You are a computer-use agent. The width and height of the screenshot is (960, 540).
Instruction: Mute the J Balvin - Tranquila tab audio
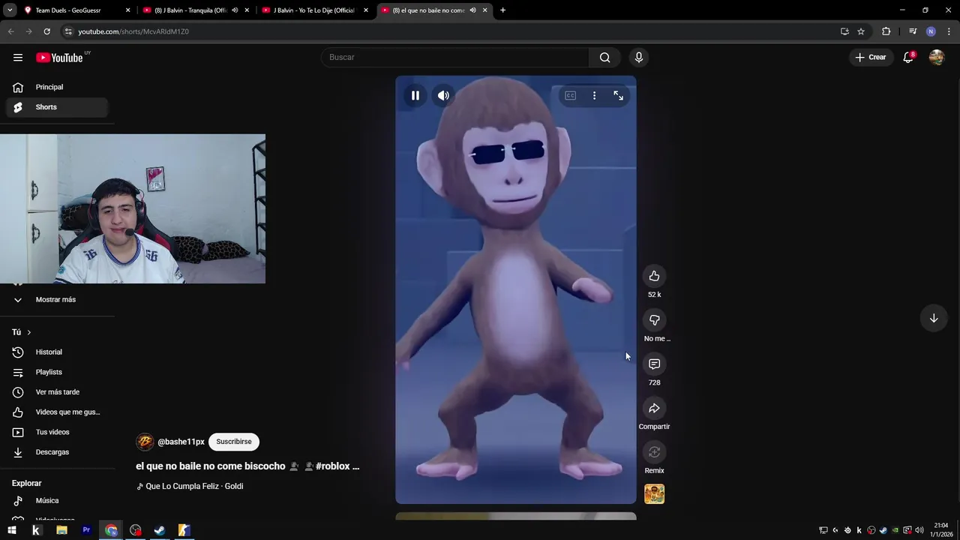tap(235, 10)
